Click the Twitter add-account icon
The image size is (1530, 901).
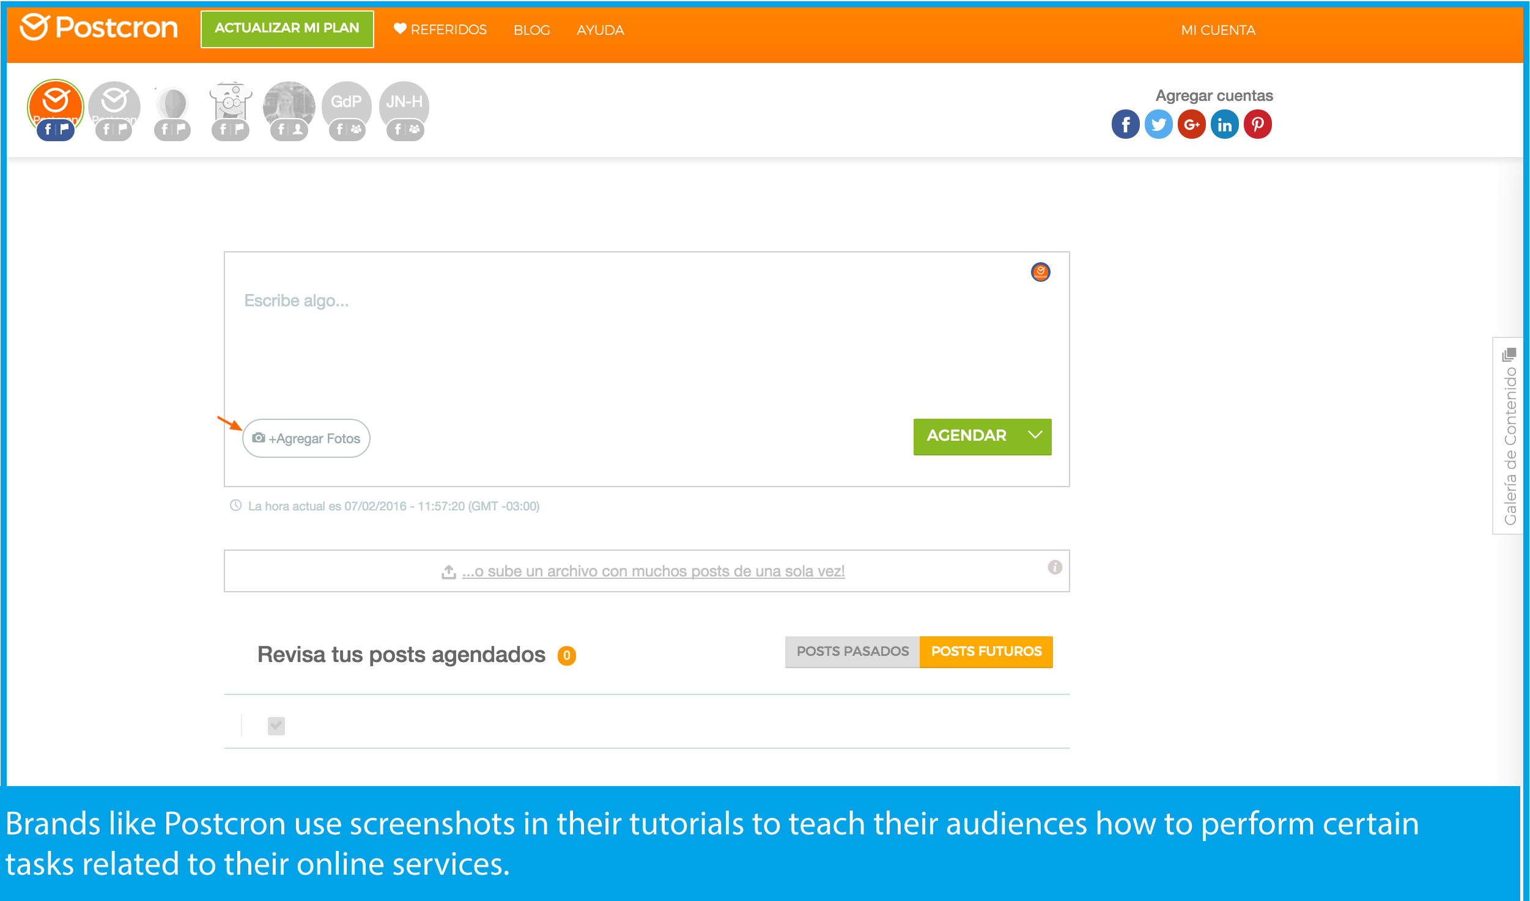[x=1158, y=125]
